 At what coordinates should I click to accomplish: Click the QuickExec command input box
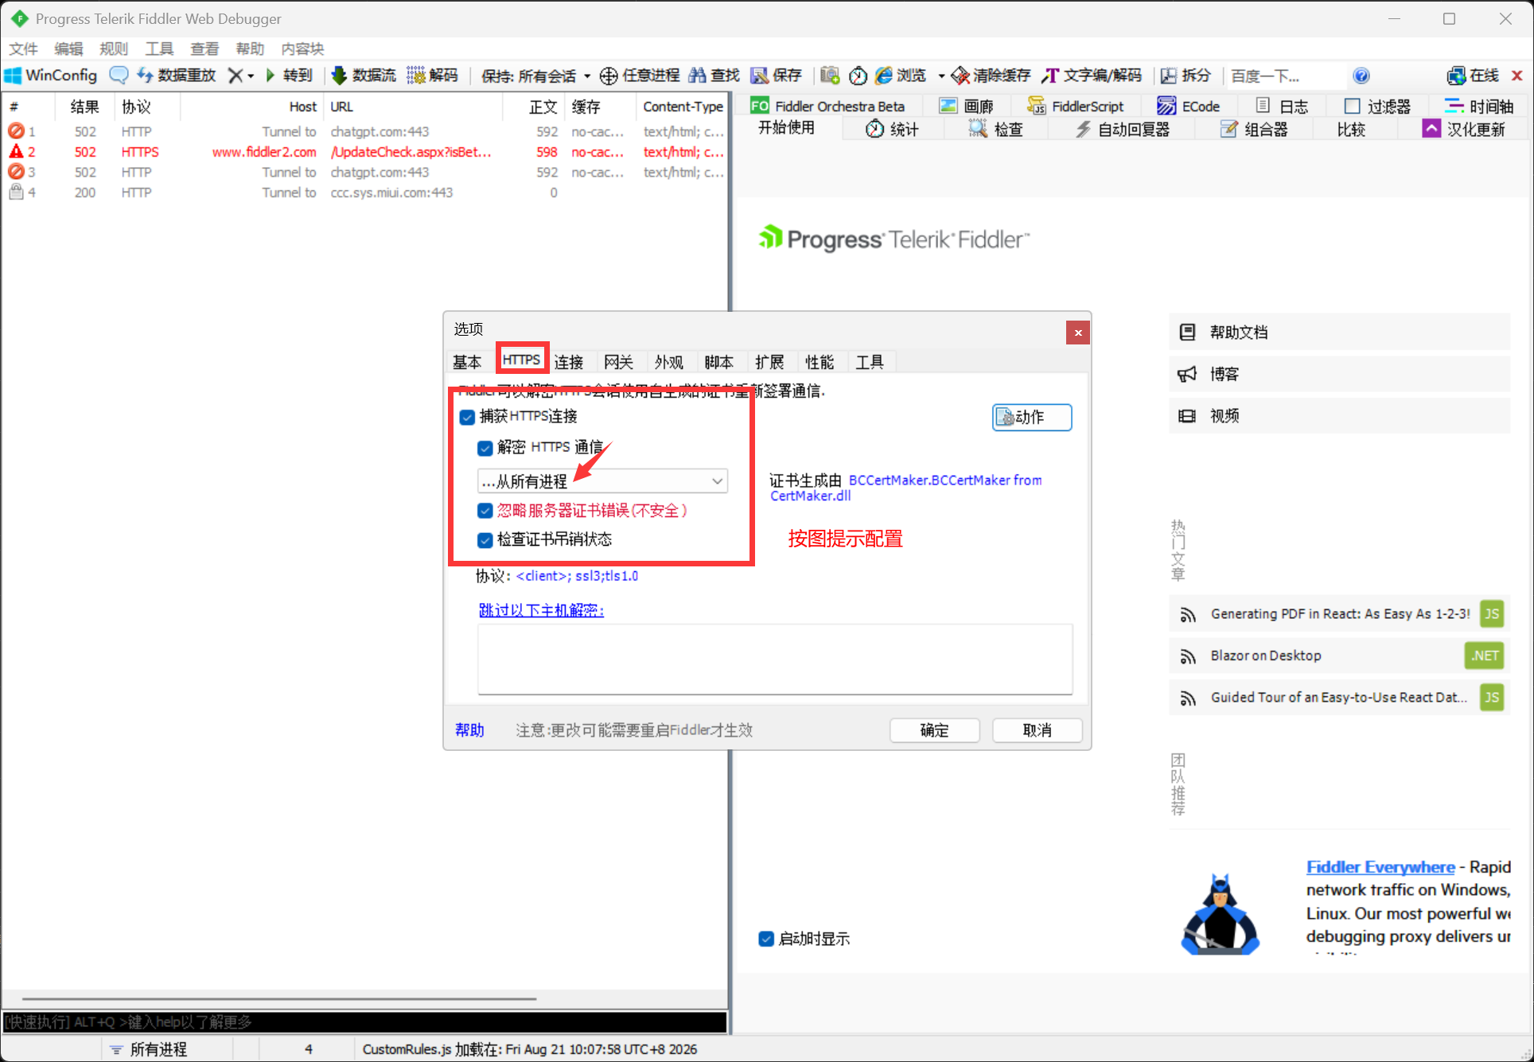[x=365, y=1021]
